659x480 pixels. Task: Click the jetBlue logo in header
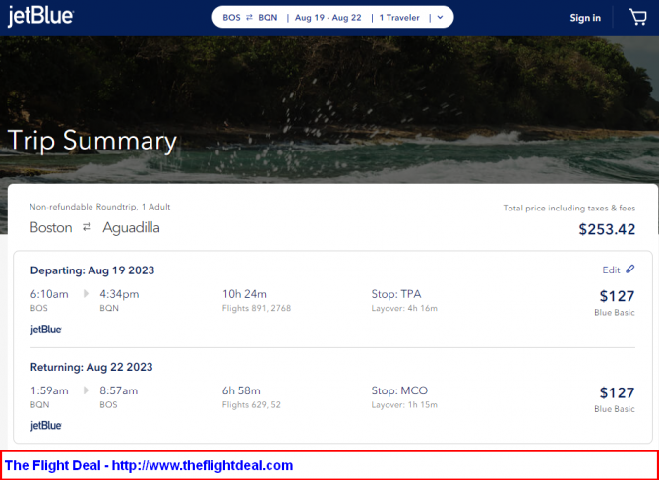click(40, 18)
